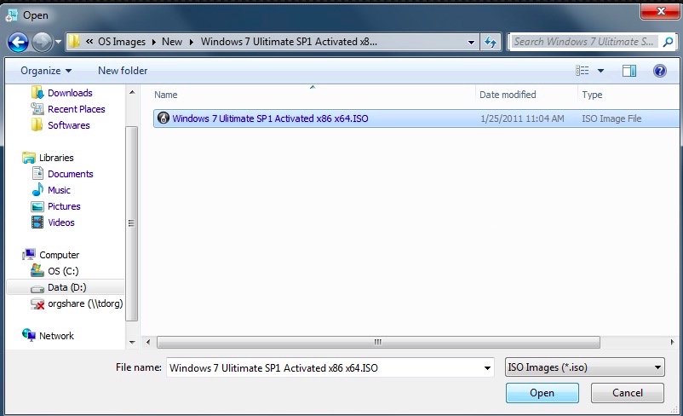
Task: Click Windows 7 Ultimate SP1 breadcrumb
Action: pos(289,42)
